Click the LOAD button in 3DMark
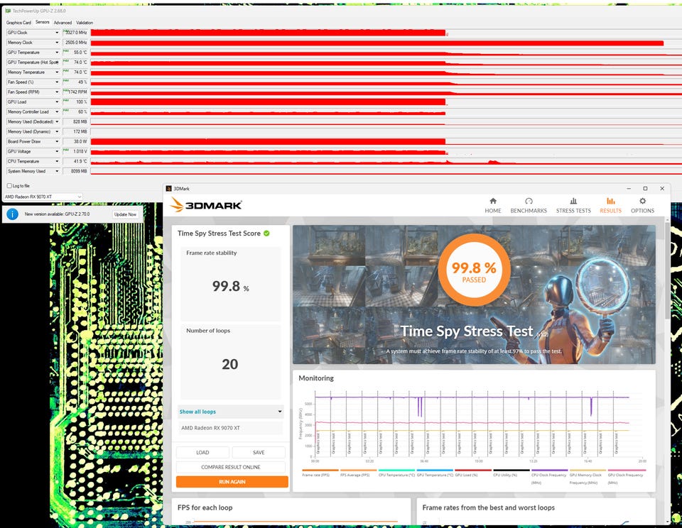This screenshot has height=528, width=682. pos(202,452)
